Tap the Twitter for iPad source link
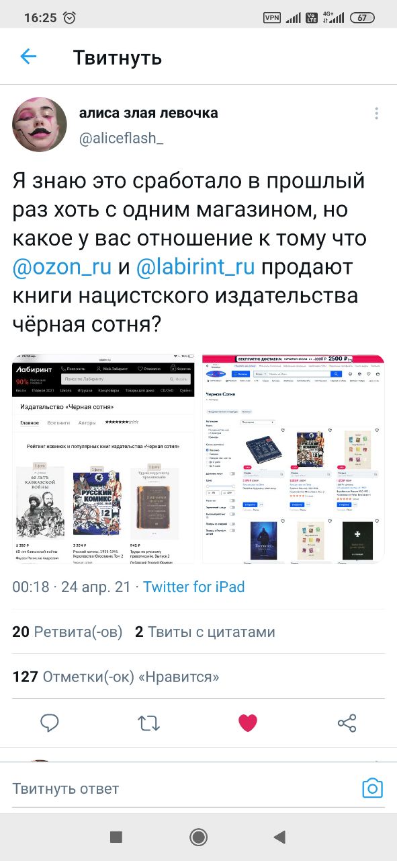The width and height of the screenshot is (397, 861). (193, 587)
